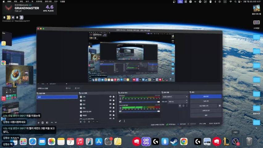Toggle visibility of the first source
The image size is (263, 148).
pos(110,97)
